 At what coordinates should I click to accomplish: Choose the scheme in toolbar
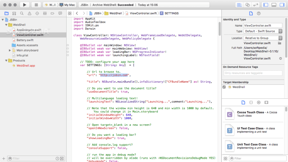coord(50,5)
